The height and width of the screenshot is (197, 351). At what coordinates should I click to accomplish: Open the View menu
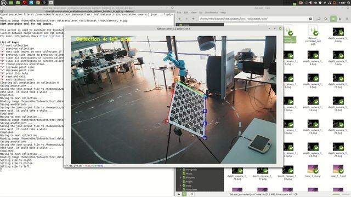click(194, 13)
